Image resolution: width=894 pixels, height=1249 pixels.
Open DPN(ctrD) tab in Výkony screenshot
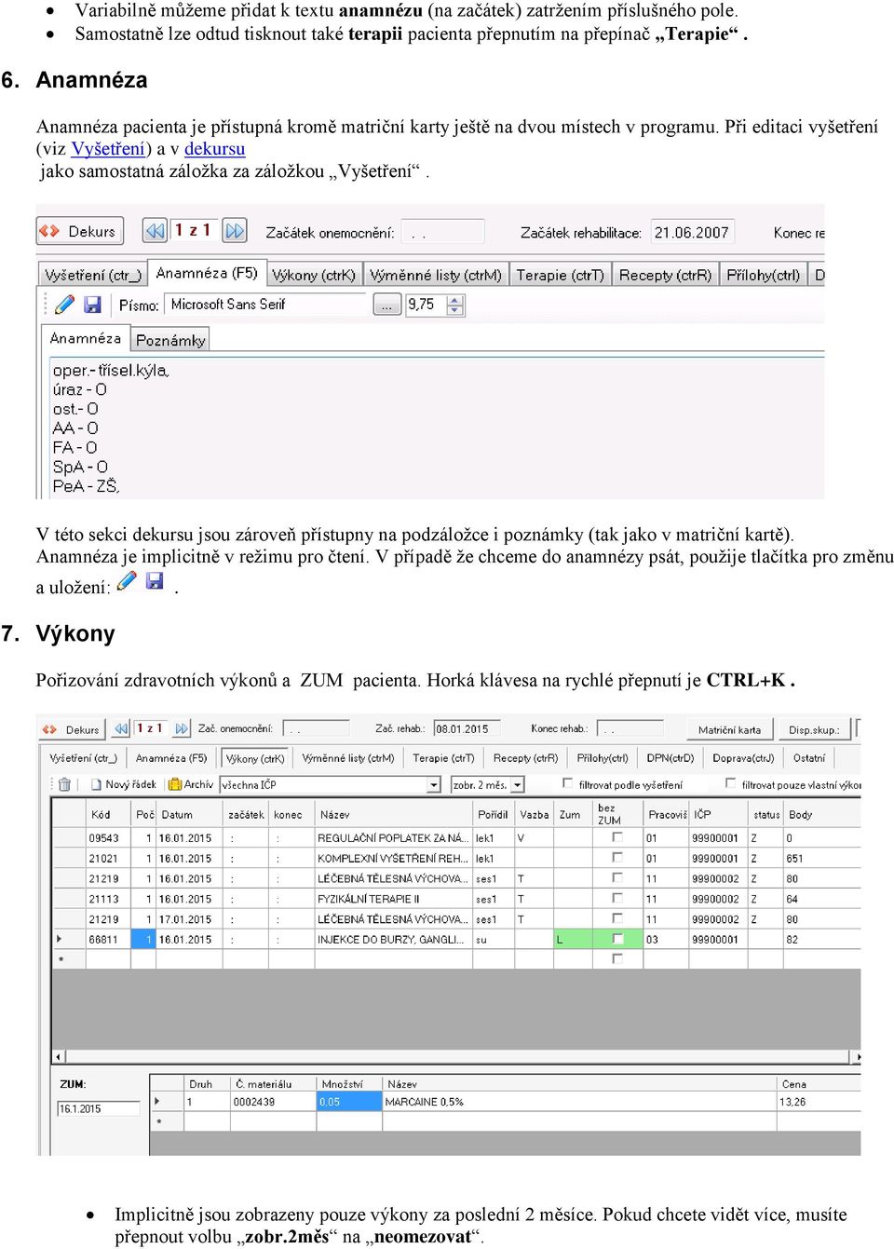pyautogui.click(x=670, y=758)
